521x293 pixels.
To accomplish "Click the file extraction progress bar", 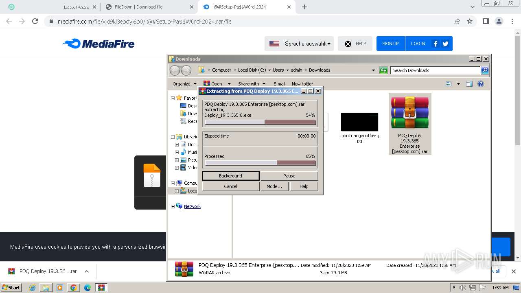I will 260,122.
